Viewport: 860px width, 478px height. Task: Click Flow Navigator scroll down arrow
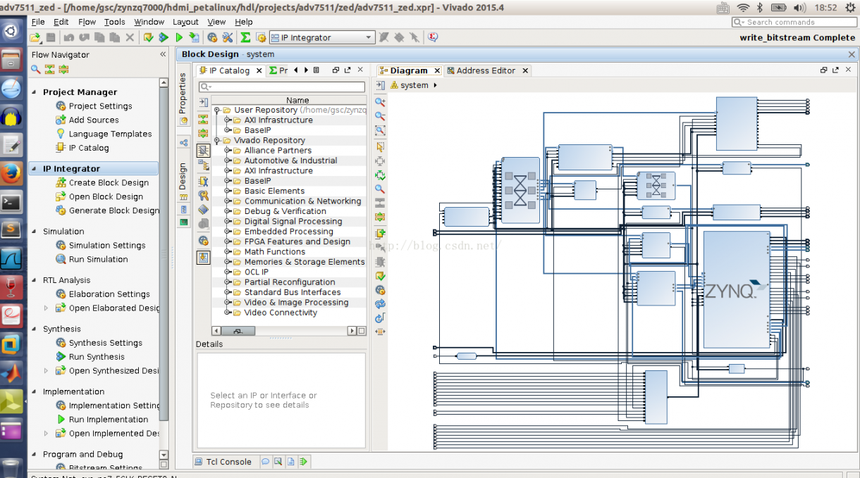(164, 455)
